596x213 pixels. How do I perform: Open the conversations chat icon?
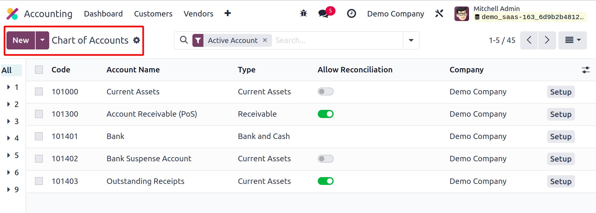[324, 14]
